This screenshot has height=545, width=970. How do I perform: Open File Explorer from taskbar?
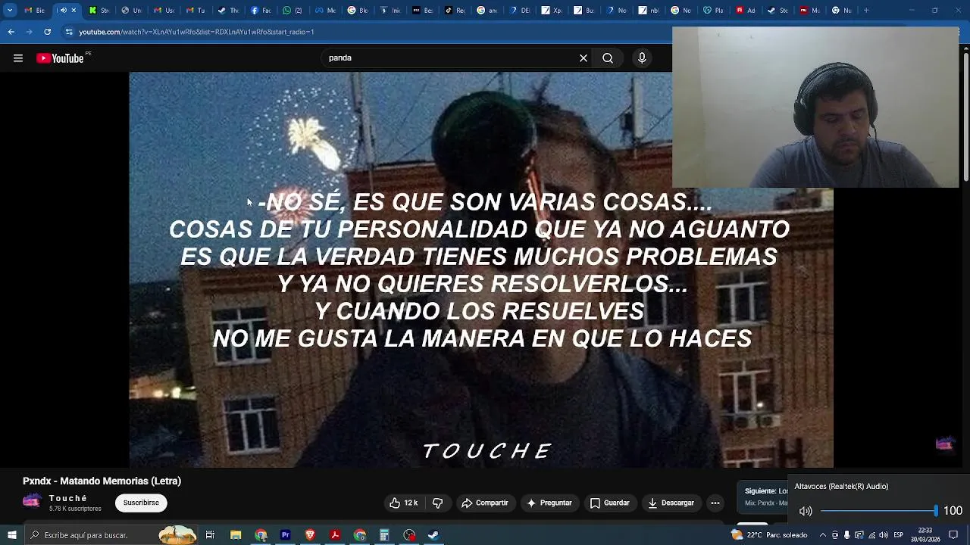236,535
